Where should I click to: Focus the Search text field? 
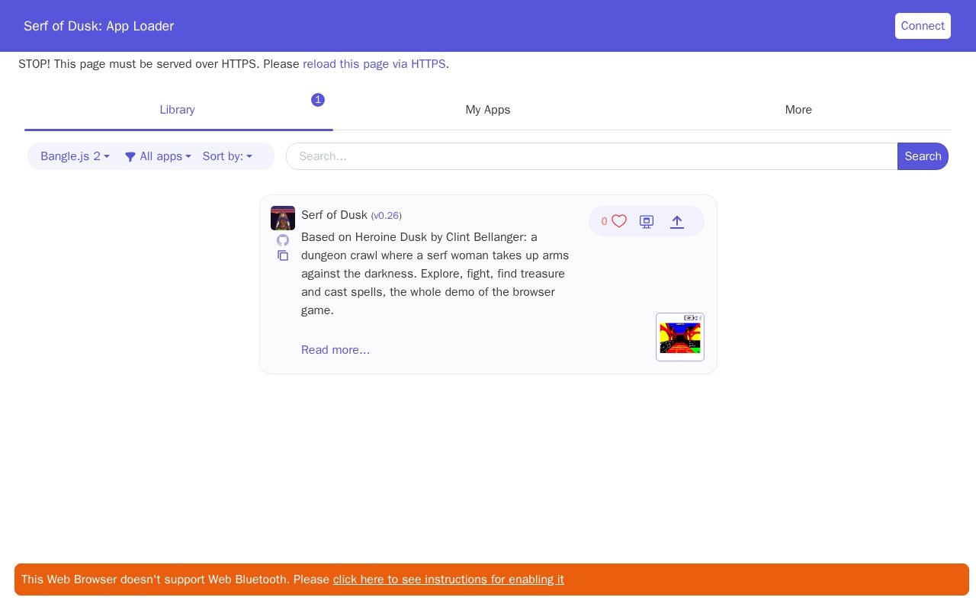pyautogui.click(x=592, y=156)
